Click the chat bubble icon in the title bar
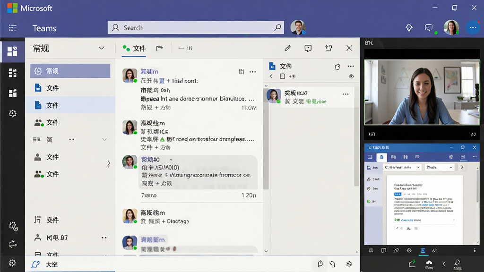The height and width of the screenshot is (272, 484). [x=428, y=28]
